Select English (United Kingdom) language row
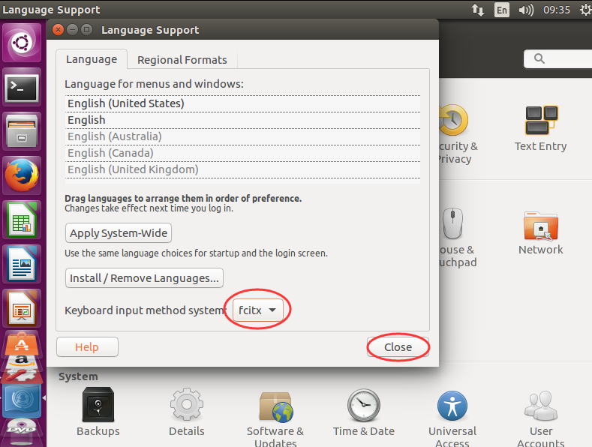 [x=242, y=170]
